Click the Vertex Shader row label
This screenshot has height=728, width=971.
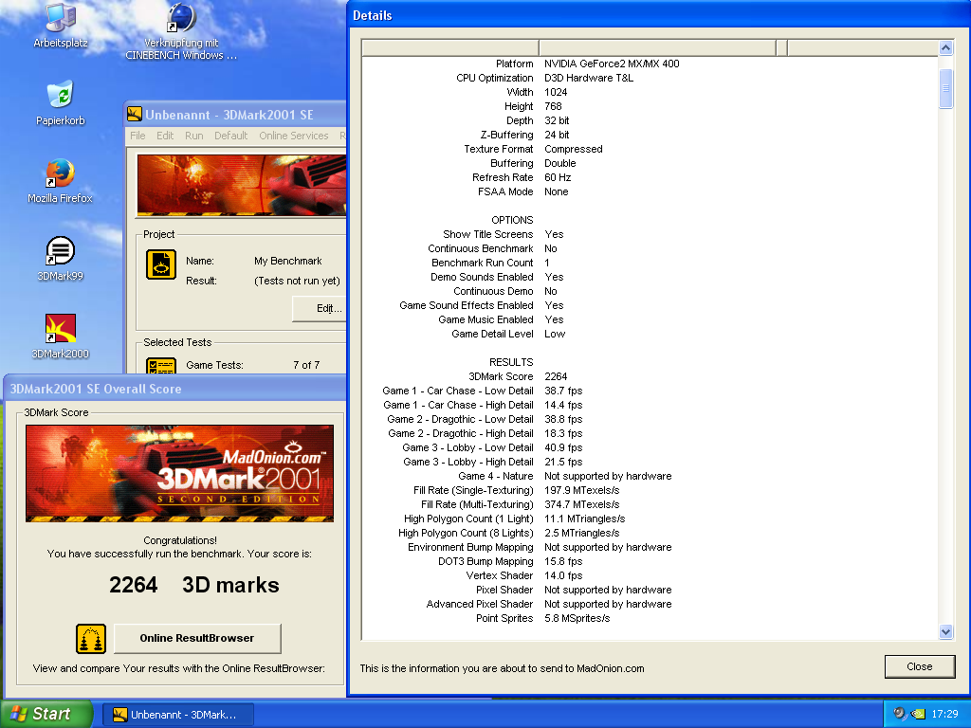click(x=499, y=575)
